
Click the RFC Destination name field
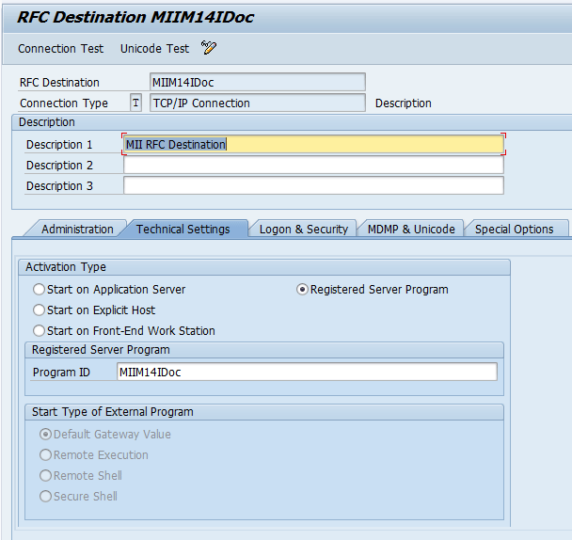click(x=257, y=83)
